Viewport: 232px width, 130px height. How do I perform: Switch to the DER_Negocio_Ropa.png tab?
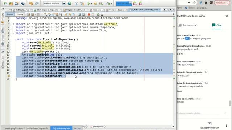pyautogui.click(x=47, y=10)
